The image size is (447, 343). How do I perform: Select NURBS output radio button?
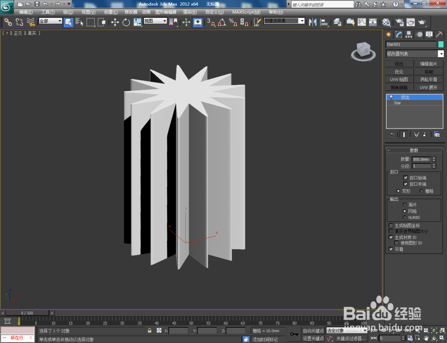(404, 217)
